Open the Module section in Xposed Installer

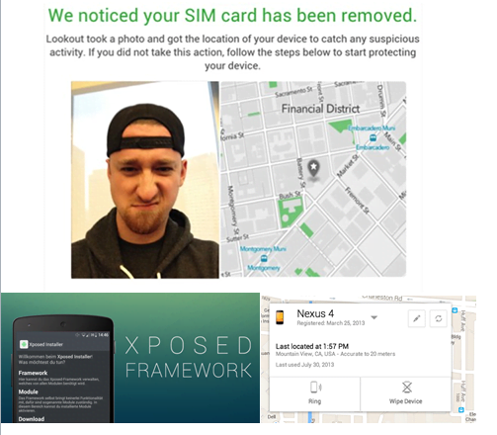pyautogui.click(x=29, y=391)
